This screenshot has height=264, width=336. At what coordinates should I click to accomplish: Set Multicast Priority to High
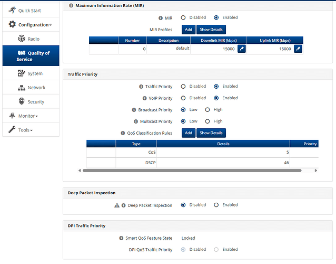(x=207, y=121)
